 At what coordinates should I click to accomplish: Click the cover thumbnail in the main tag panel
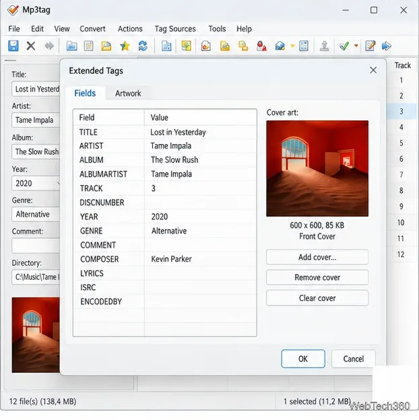(x=36, y=335)
